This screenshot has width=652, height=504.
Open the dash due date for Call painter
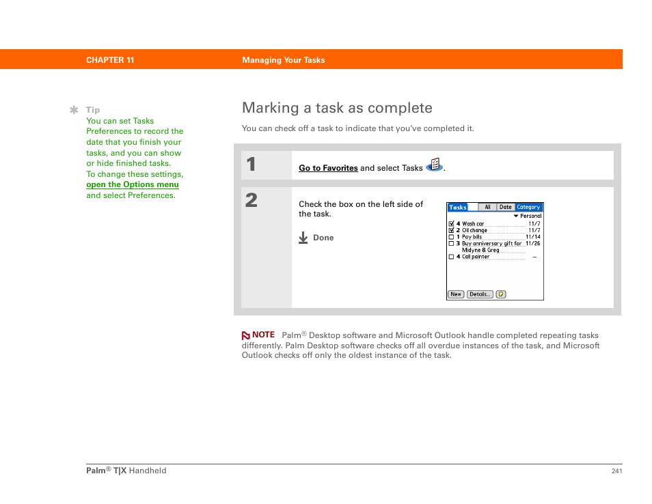point(534,257)
